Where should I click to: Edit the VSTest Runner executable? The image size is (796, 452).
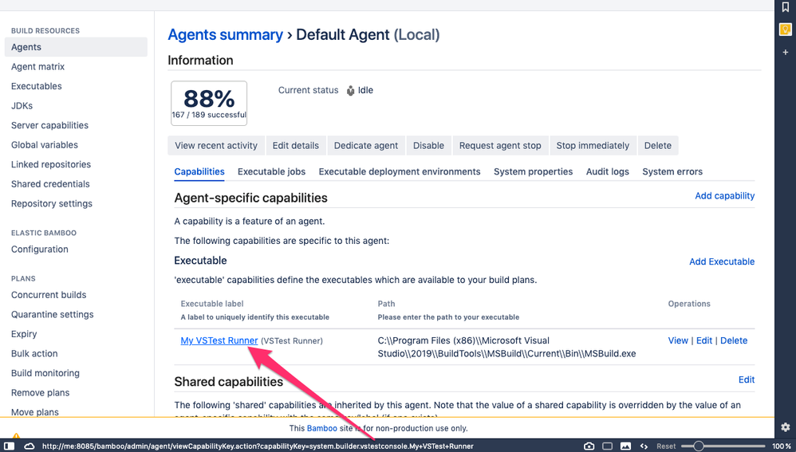(704, 340)
